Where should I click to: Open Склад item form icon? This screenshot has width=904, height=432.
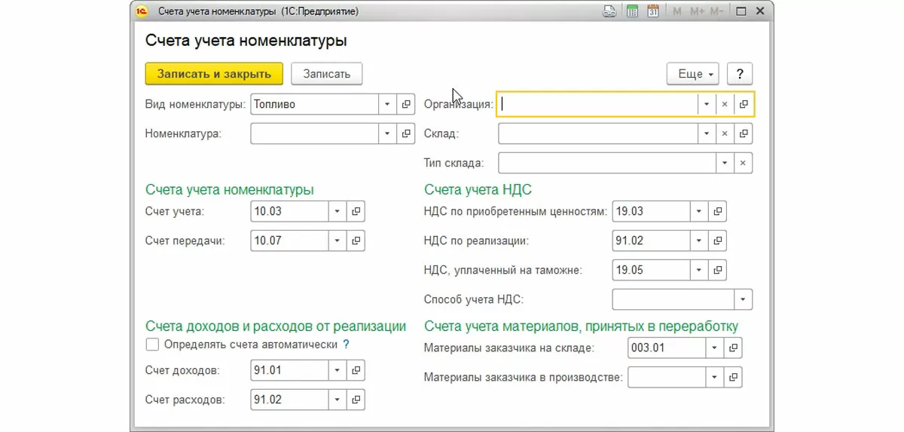pos(744,133)
